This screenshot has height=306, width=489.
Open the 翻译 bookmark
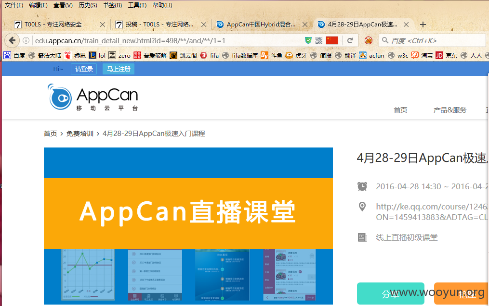coord(345,55)
